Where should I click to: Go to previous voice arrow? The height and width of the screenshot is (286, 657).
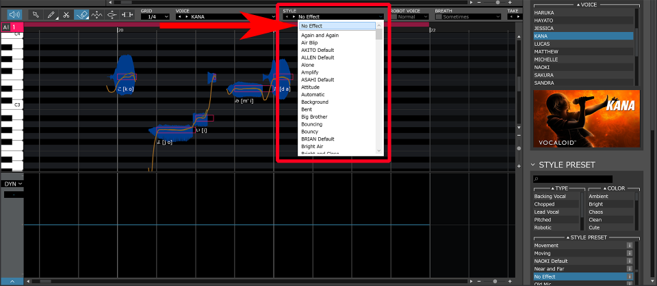180,17
